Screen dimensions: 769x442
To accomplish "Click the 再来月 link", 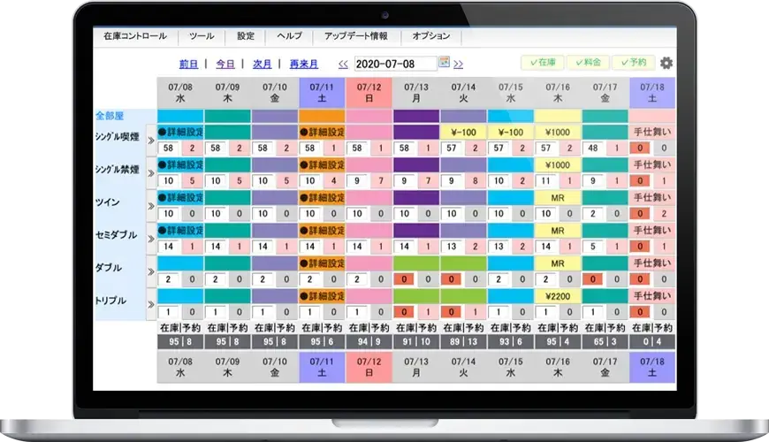I will (303, 64).
